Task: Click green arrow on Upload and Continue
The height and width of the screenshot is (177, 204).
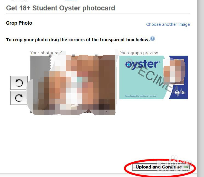Action: tap(186, 167)
